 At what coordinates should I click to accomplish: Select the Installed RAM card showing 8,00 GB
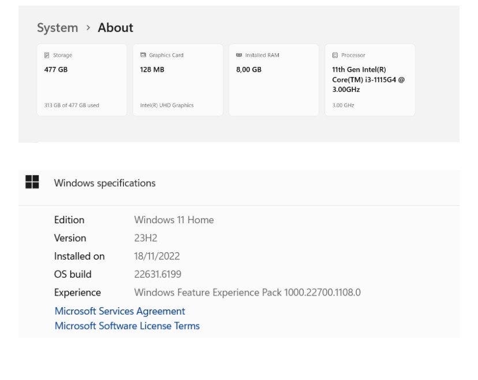tap(274, 80)
